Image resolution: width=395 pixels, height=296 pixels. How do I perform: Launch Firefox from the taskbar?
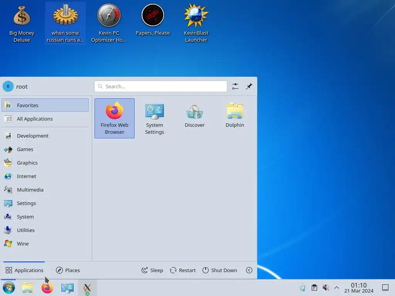(x=47, y=288)
